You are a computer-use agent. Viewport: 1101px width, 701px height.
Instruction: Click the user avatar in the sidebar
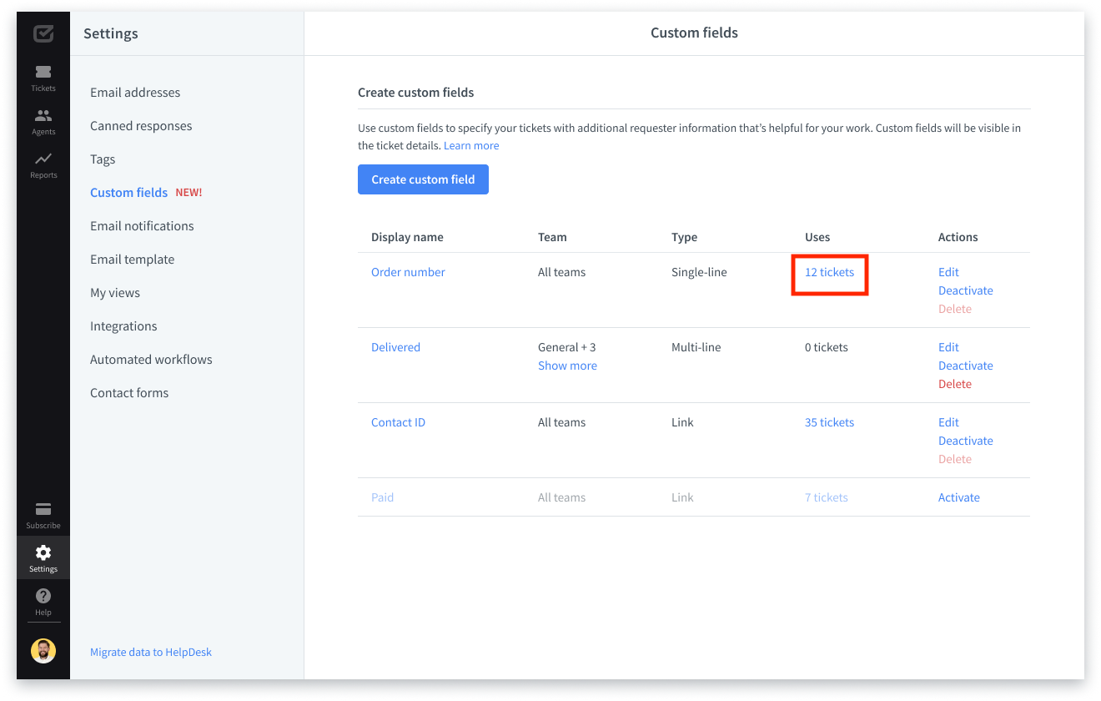coord(43,651)
